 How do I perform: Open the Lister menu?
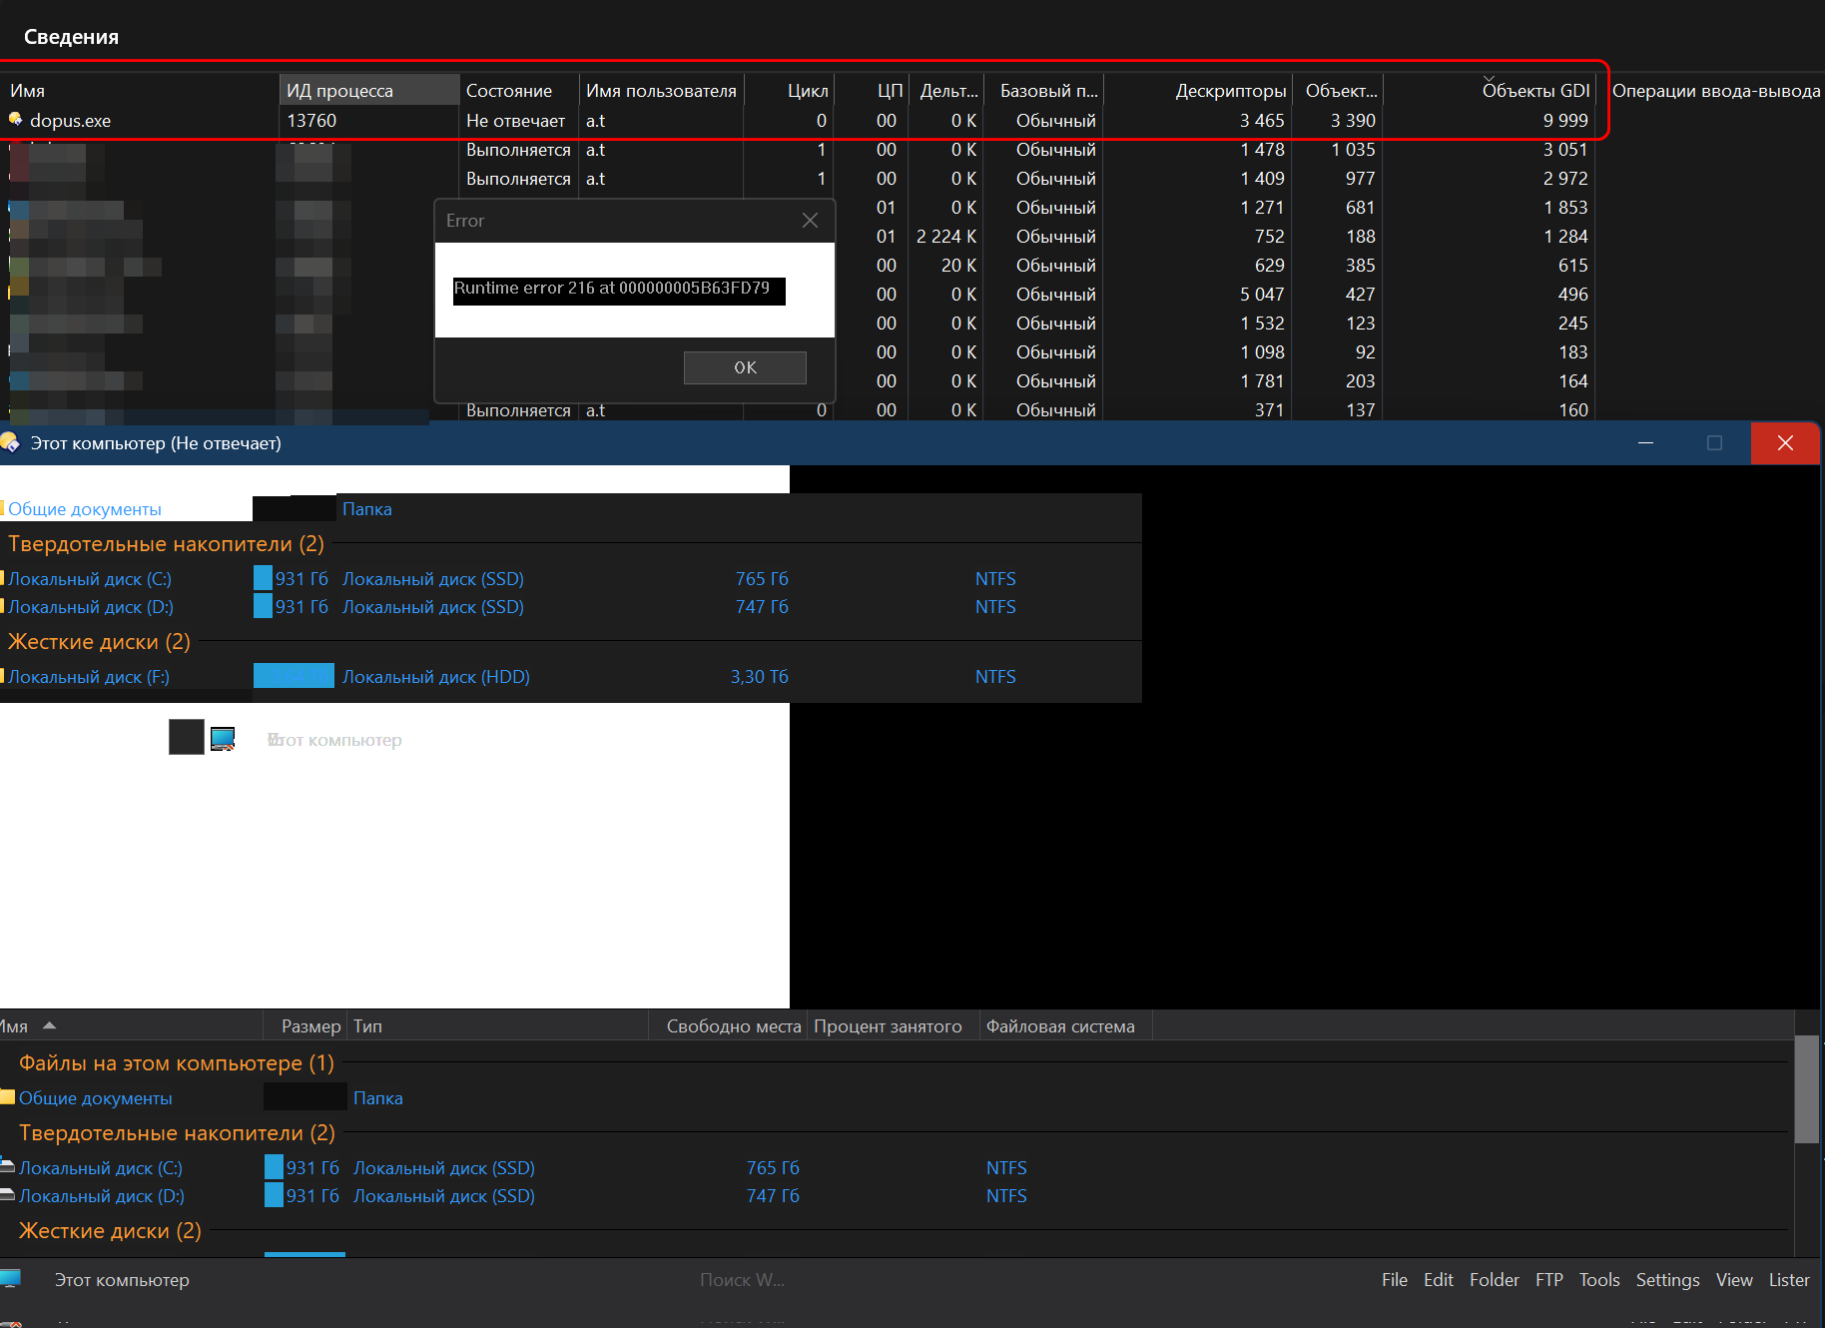pyautogui.click(x=1788, y=1280)
